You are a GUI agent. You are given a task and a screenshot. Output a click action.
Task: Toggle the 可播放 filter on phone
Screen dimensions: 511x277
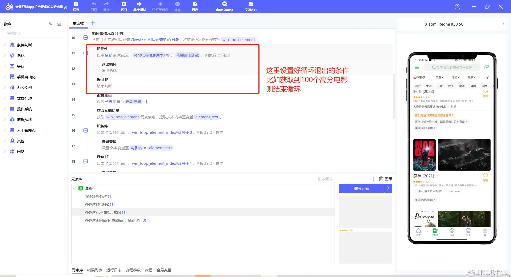(x=419, y=77)
